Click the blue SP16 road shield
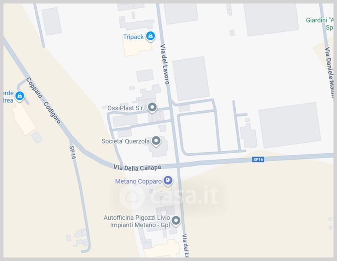The width and height of the screenshot is (337, 261). pyautogui.click(x=258, y=159)
